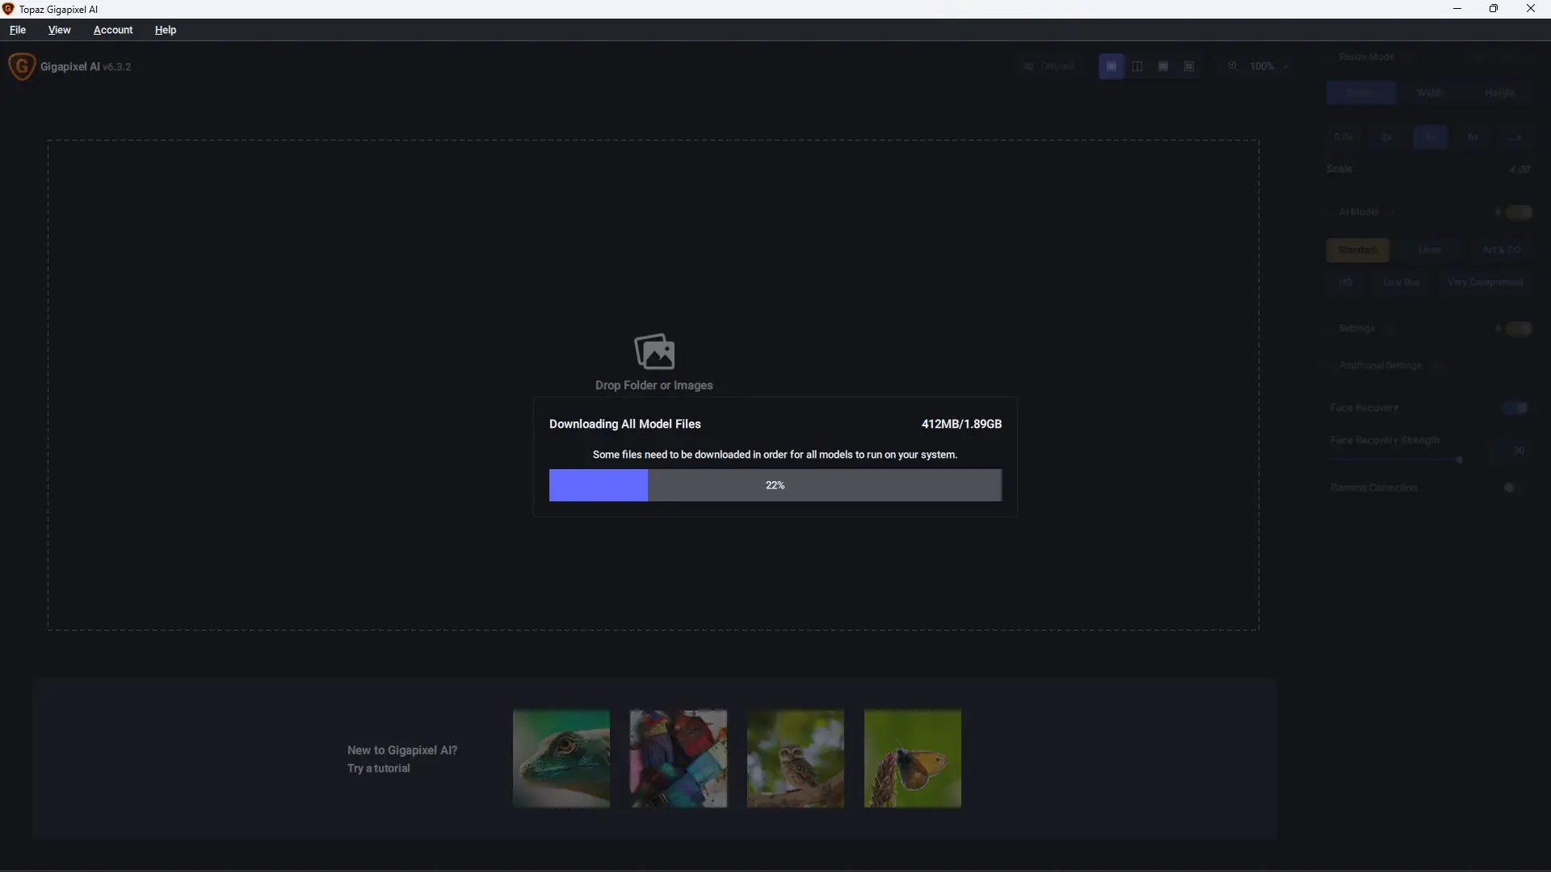Viewport: 1551px width, 872px height.
Task: Select the Standard AI model button
Action: [1357, 250]
